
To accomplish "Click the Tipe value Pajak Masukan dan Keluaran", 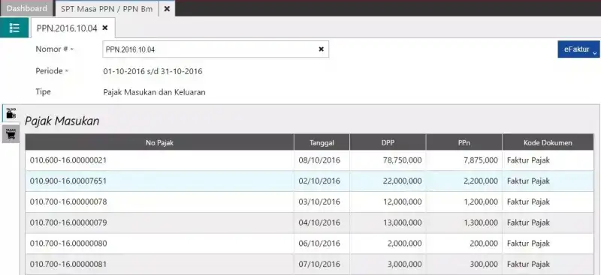I will tap(155, 92).
